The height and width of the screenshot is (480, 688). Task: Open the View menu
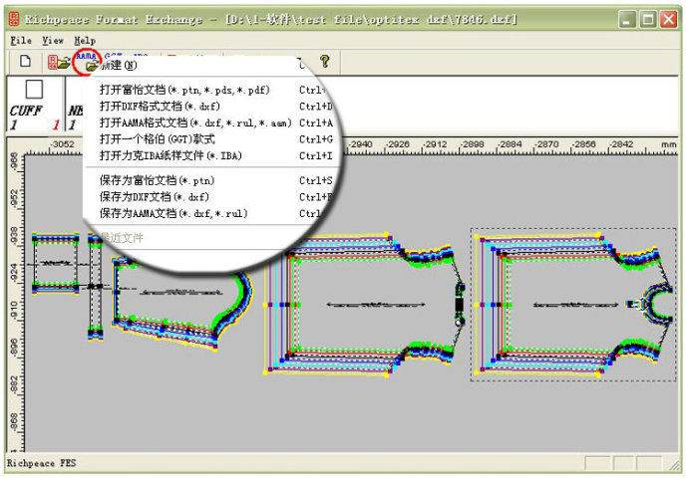point(53,41)
